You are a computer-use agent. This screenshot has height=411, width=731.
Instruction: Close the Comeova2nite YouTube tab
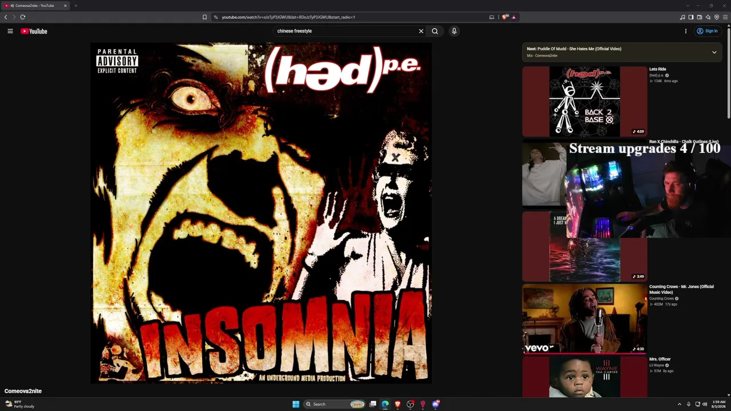65,6
